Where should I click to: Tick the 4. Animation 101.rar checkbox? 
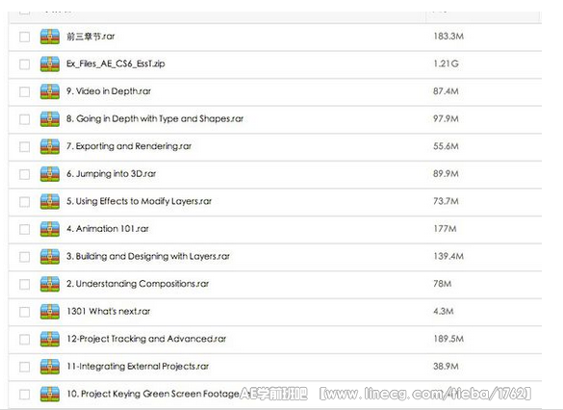click(24, 229)
